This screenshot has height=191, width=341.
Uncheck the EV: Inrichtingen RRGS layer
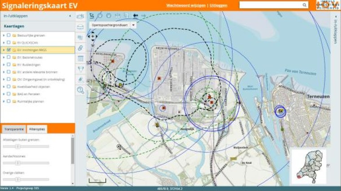click(9, 50)
